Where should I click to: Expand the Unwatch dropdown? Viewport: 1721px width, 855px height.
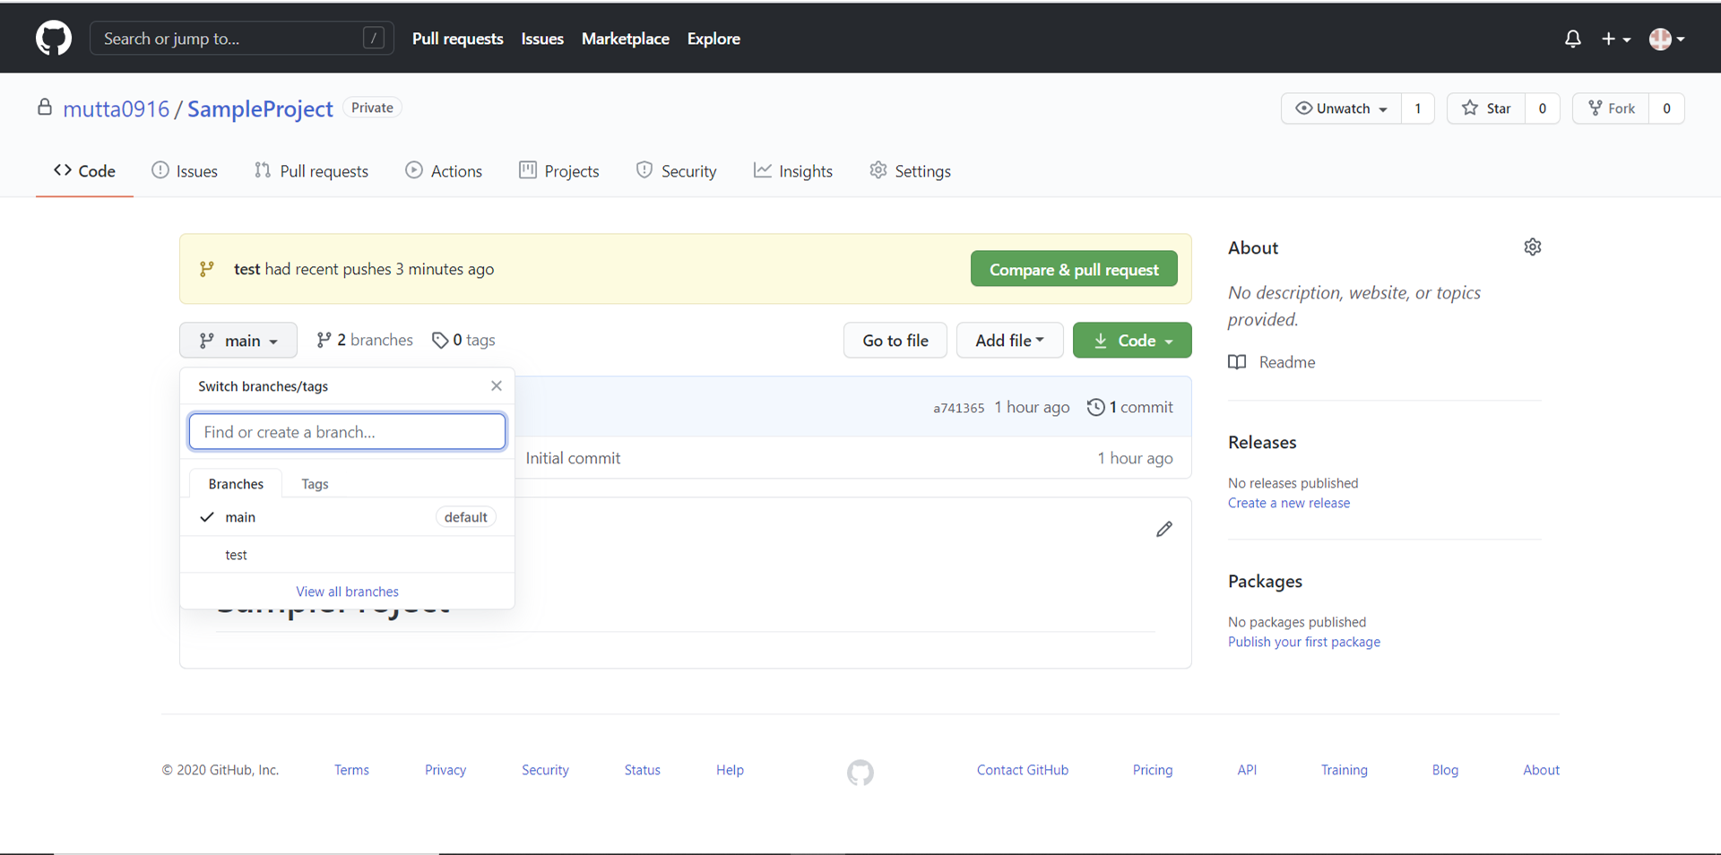pos(1341,108)
